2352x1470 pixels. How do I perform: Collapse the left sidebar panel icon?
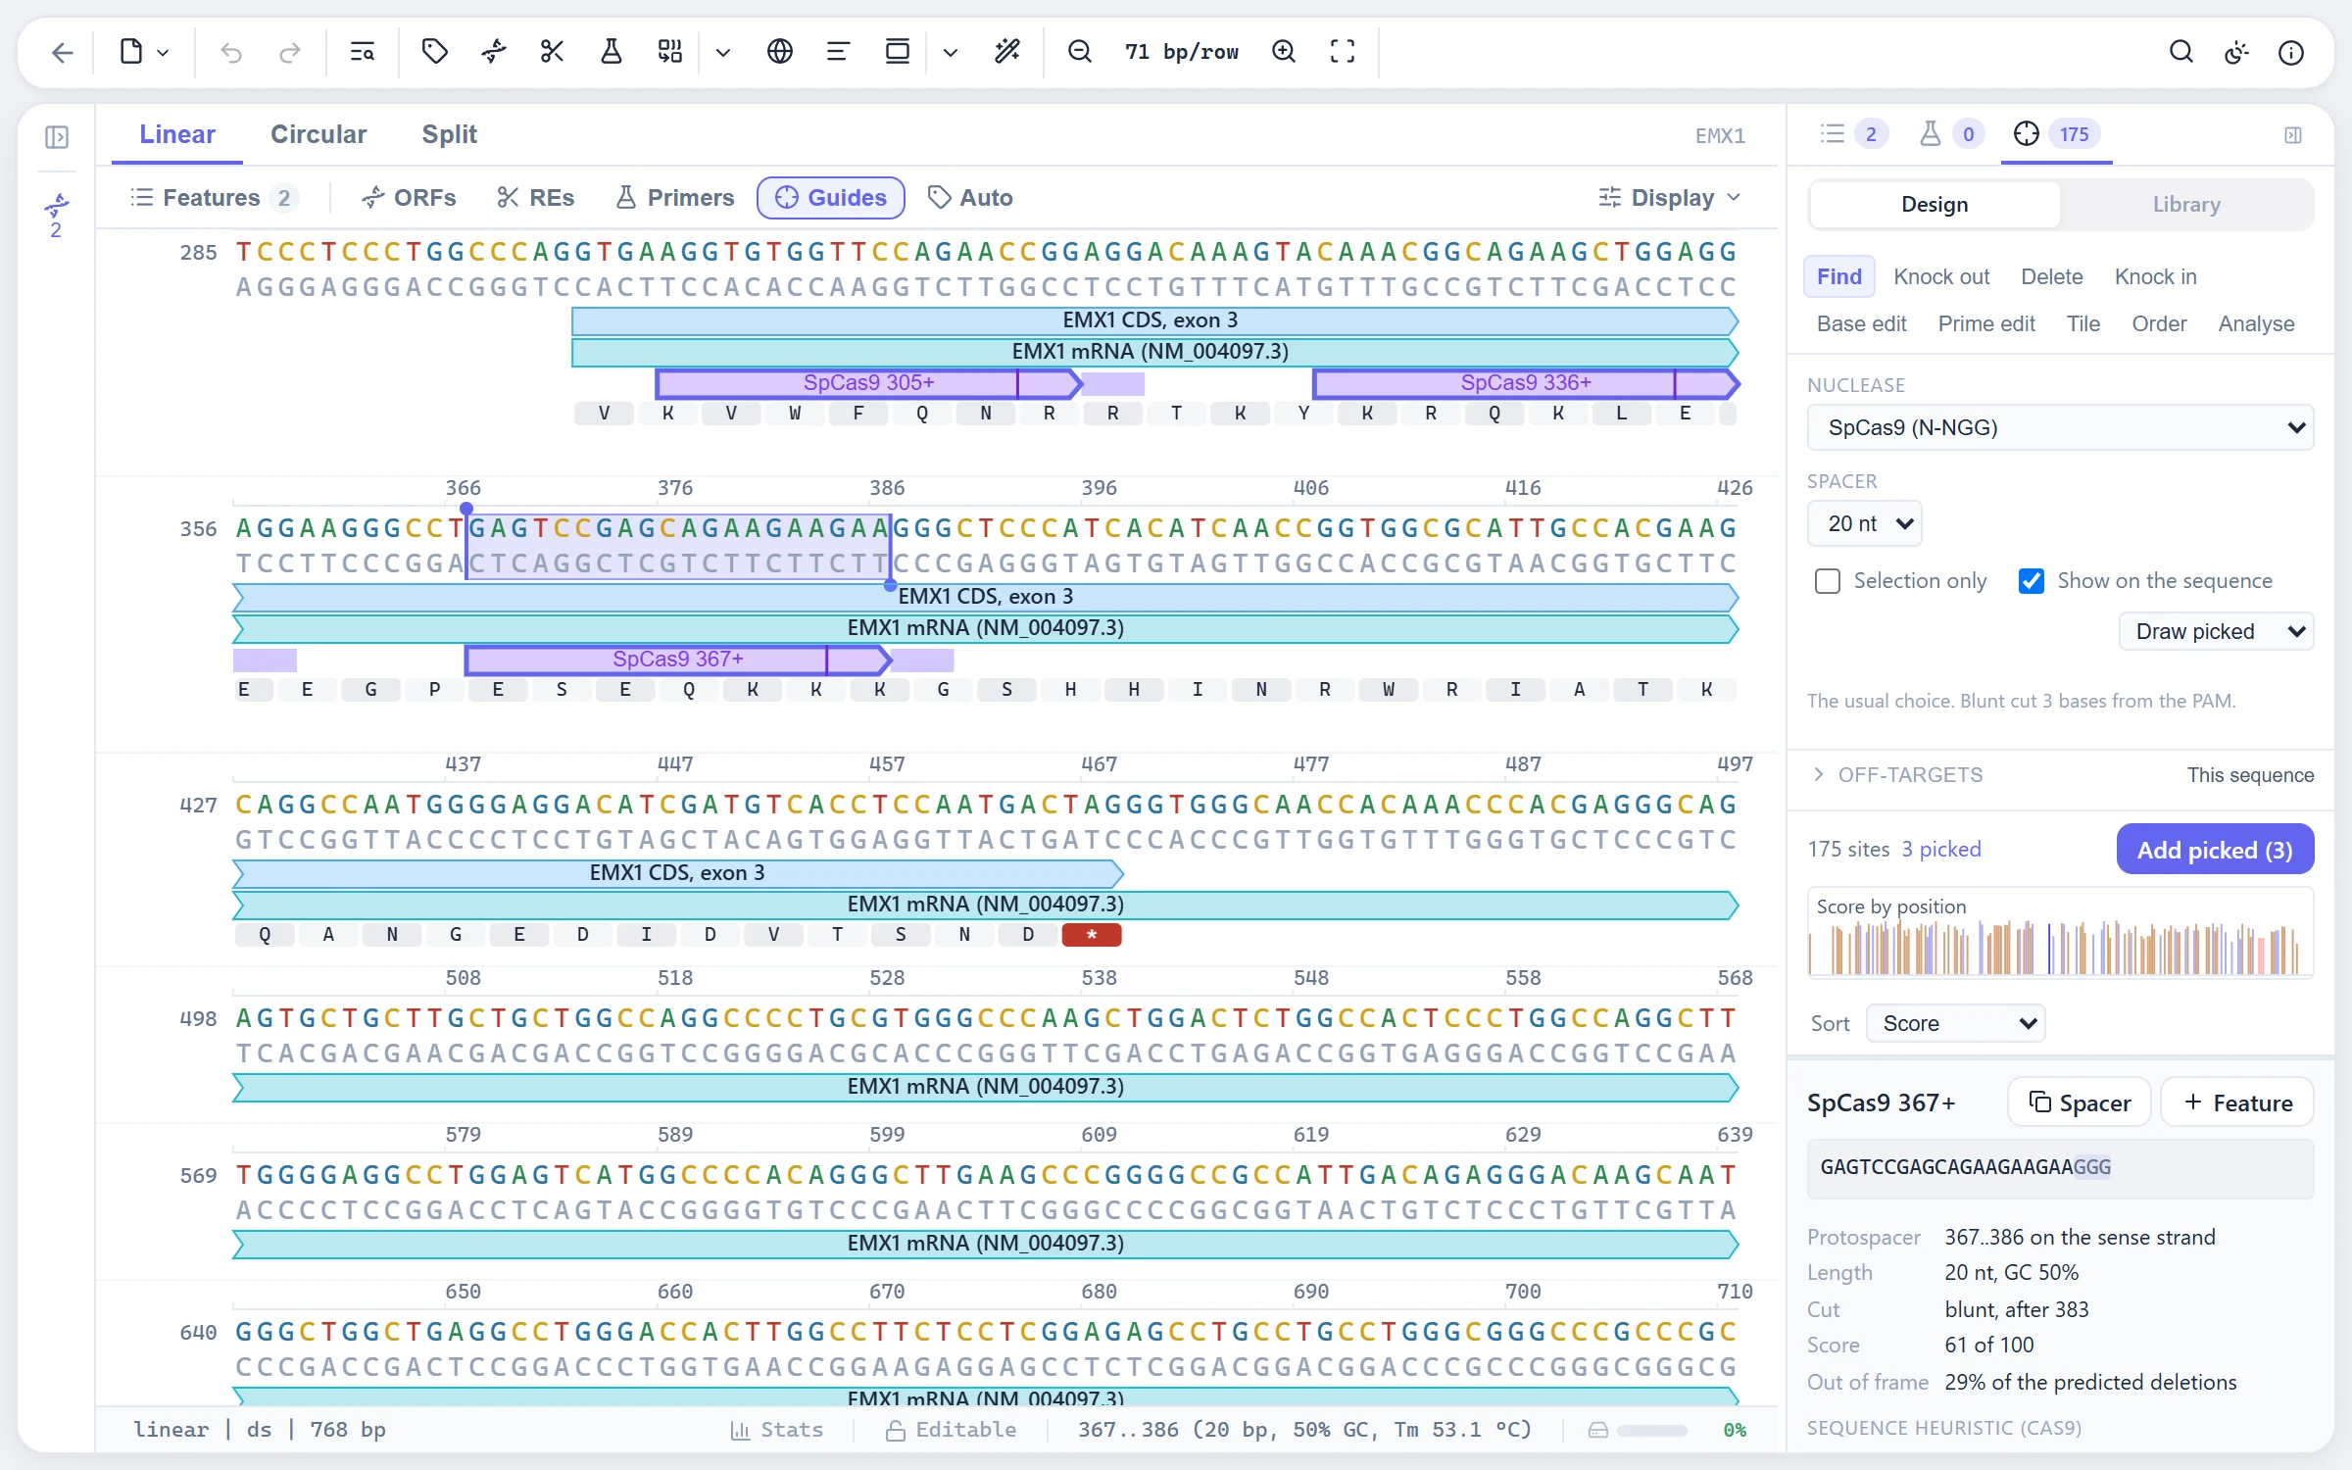[x=57, y=136]
